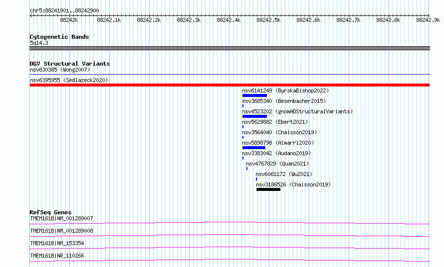The width and height of the screenshot is (444, 267).
Task: Click the 88242k ruler tick label
Action: (x=69, y=20)
